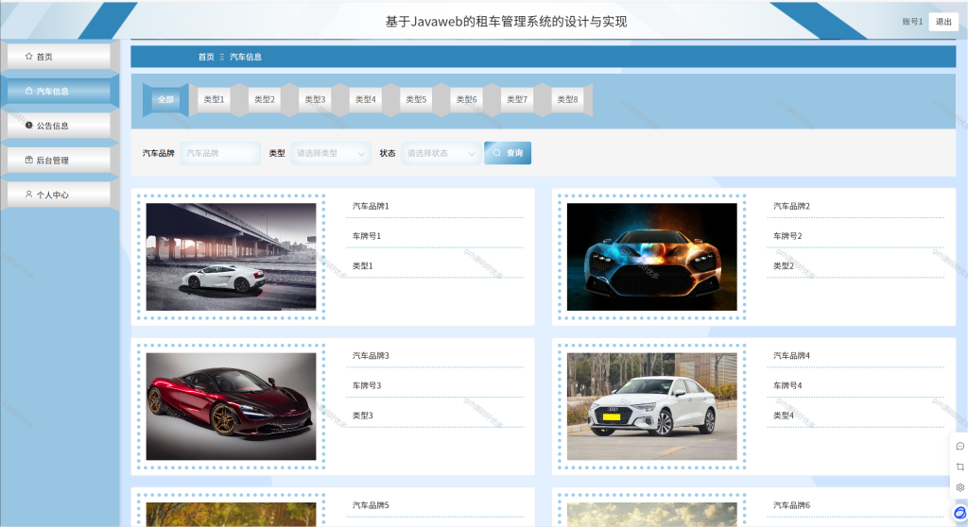
Task: Click the info icon beside 公告信息
Action: pyautogui.click(x=28, y=126)
